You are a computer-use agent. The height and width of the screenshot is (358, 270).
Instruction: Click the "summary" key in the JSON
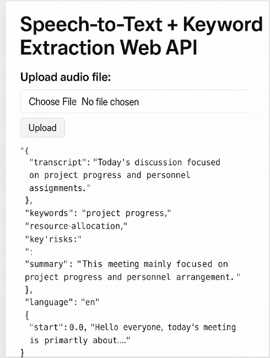[x=47, y=264]
